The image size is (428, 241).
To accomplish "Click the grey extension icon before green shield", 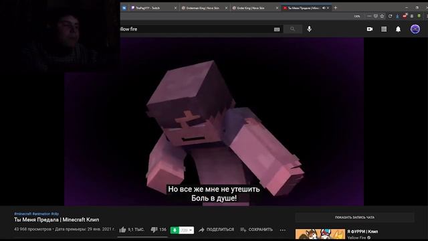I will pyautogui.click(x=412, y=16).
